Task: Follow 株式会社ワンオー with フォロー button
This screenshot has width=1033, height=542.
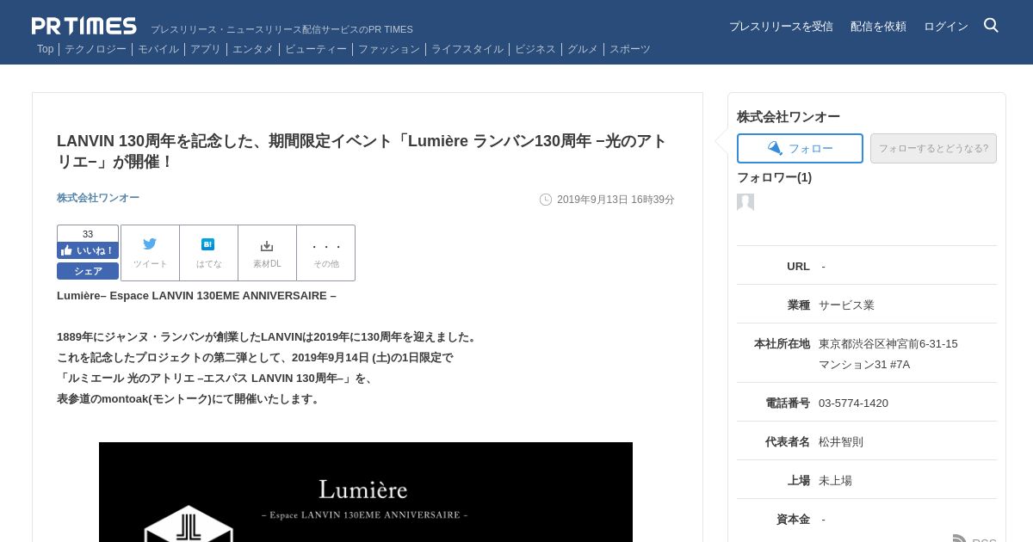Action: click(x=800, y=148)
